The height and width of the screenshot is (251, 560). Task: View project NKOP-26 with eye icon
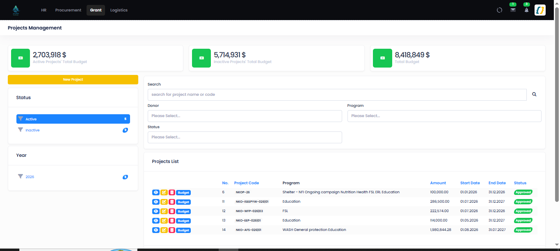click(156, 192)
